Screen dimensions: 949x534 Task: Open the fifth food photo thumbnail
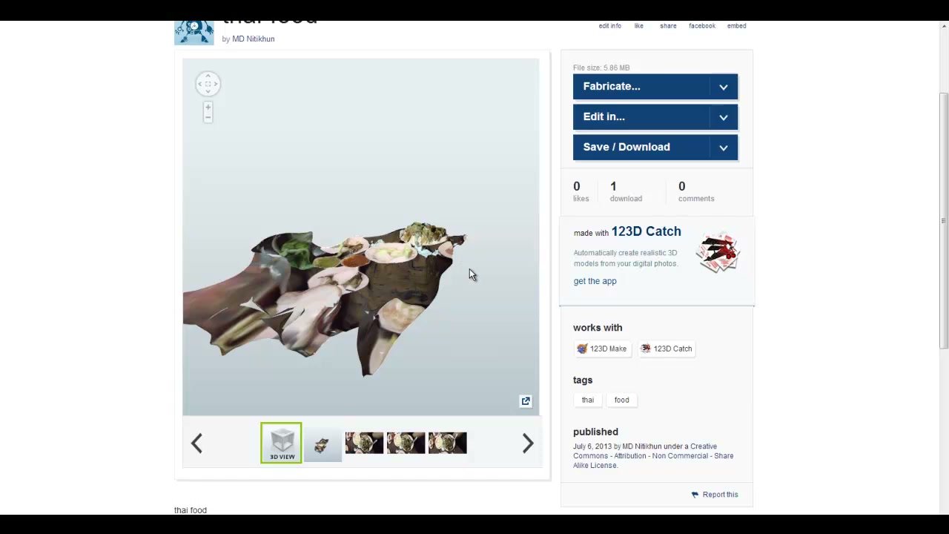(x=447, y=443)
